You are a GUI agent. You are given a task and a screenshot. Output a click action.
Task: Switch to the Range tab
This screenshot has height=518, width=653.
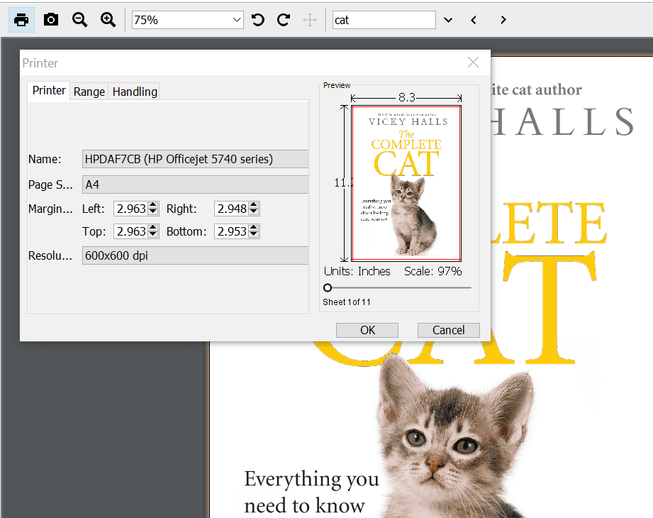[89, 92]
